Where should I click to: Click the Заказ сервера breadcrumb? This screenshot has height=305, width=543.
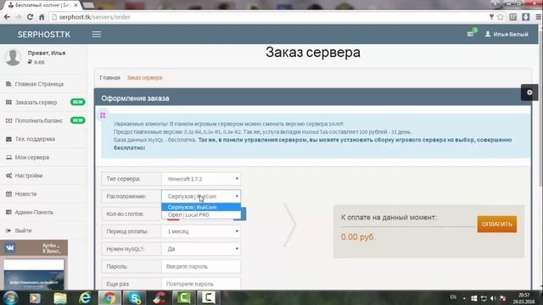click(144, 77)
